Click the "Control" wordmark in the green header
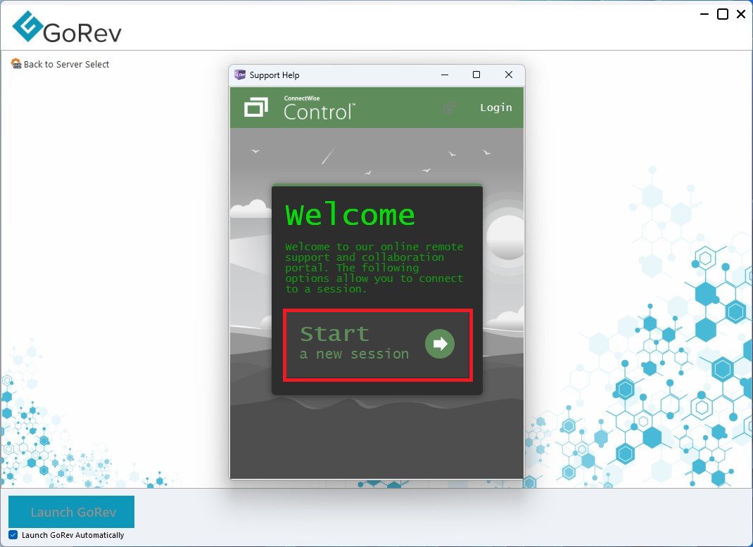 pyautogui.click(x=319, y=112)
